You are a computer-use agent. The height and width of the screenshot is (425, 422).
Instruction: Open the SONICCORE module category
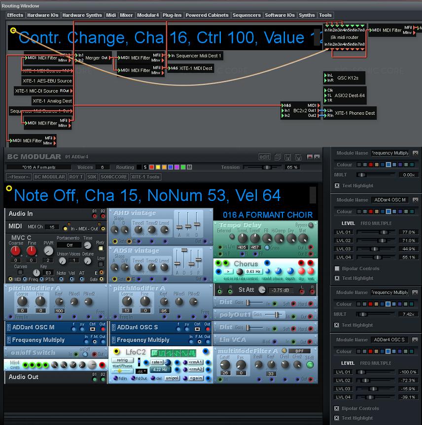pos(114,177)
